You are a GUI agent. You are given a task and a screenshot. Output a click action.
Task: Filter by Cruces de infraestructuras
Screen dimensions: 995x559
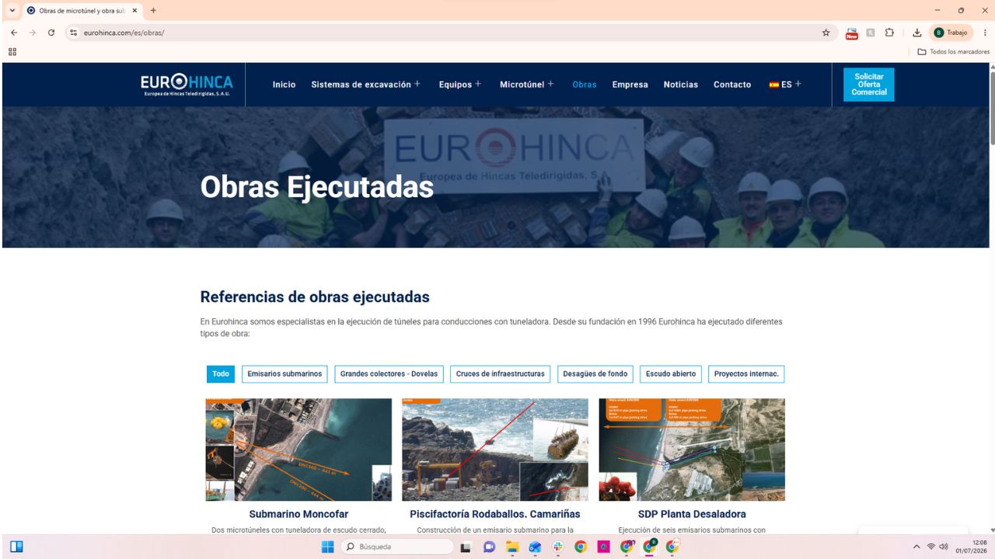click(501, 374)
